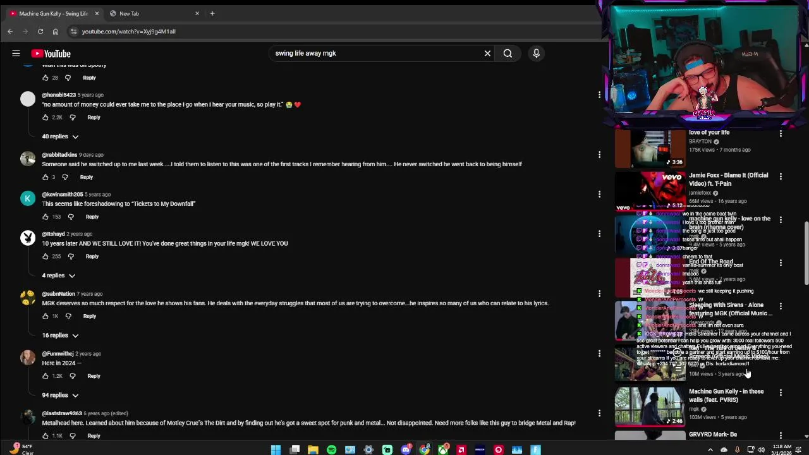This screenshot has height=455, width=809.
Task: Like the Metalhead comment by @laststraw9363
Action: 45,436
